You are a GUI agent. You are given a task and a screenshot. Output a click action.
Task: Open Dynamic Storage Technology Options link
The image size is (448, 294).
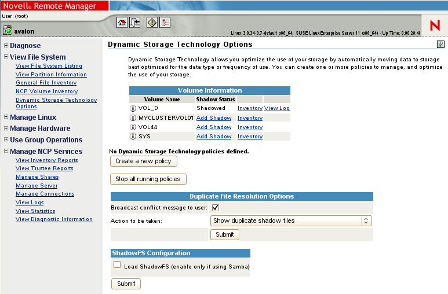pyautogui.click(x=56, y=103)
